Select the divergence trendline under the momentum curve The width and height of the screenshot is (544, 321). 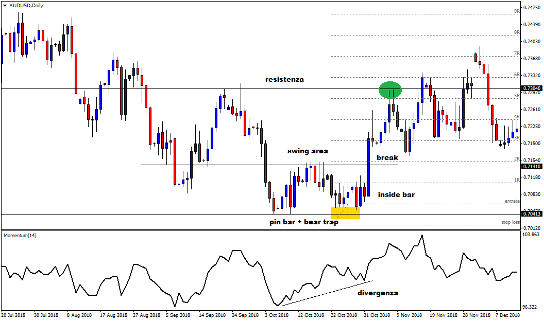(x=327, y=293)
